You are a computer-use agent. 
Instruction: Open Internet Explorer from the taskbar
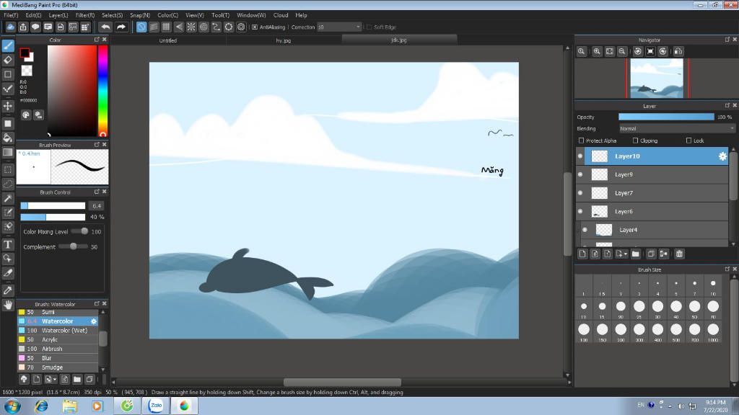41,406
